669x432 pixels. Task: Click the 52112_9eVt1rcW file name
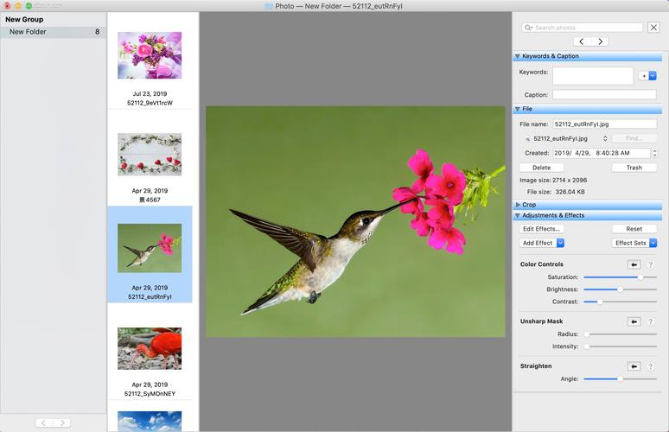[150, 103]
